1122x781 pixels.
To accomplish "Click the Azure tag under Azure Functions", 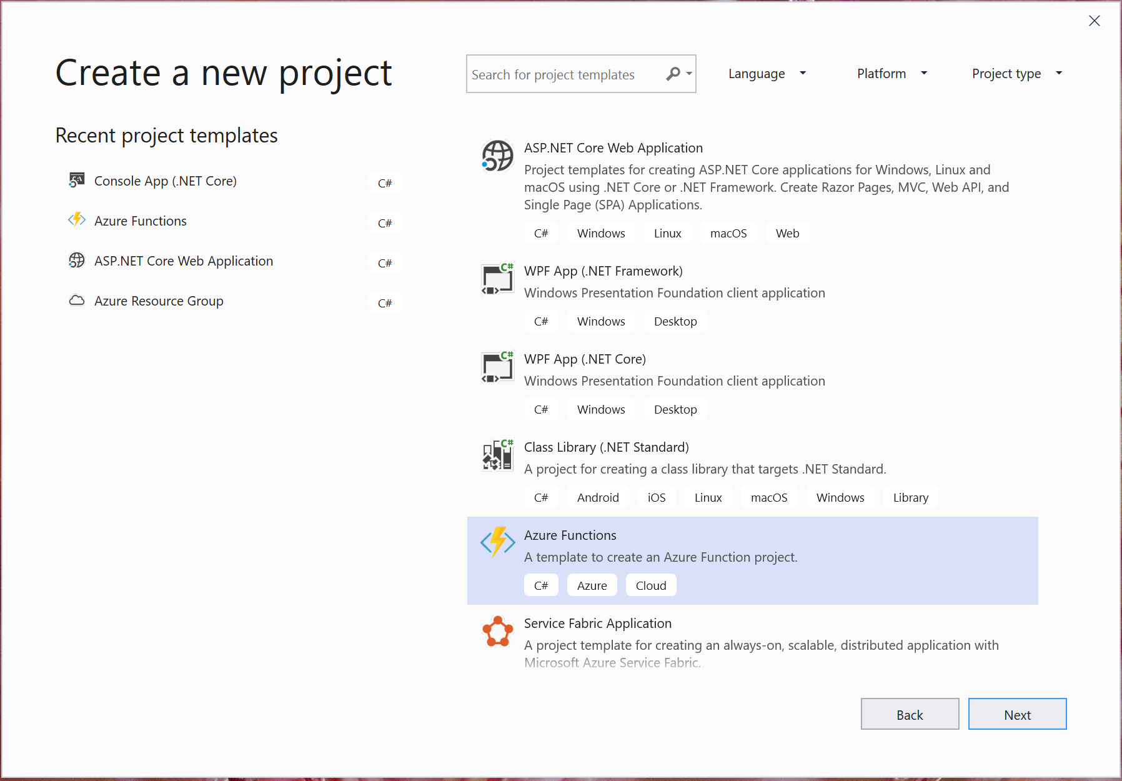I will point(592,585).
